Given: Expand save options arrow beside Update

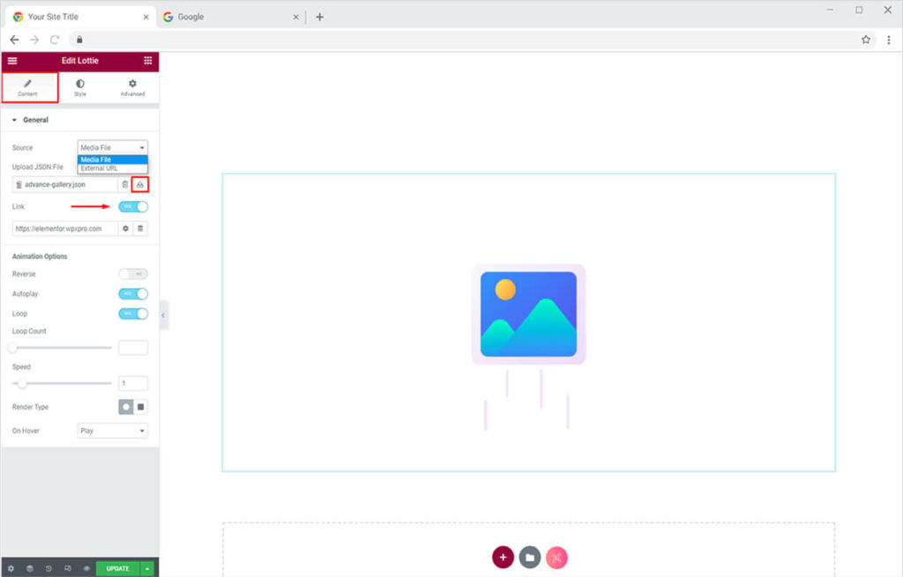Looking at the screenshot, I should click(147, 569).
